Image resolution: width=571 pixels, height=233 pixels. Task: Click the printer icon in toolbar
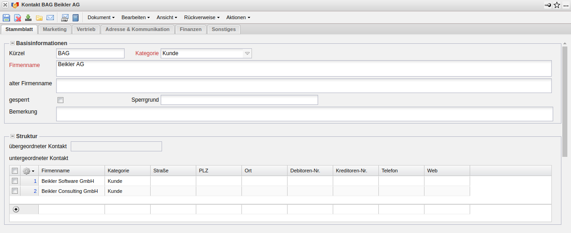pyautogui.click(x=65, y=18)
